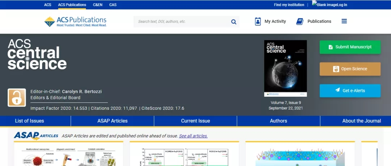The image size is (391, 166).
Task: Click the Publications book icon
Action: [x=300, y=21]
